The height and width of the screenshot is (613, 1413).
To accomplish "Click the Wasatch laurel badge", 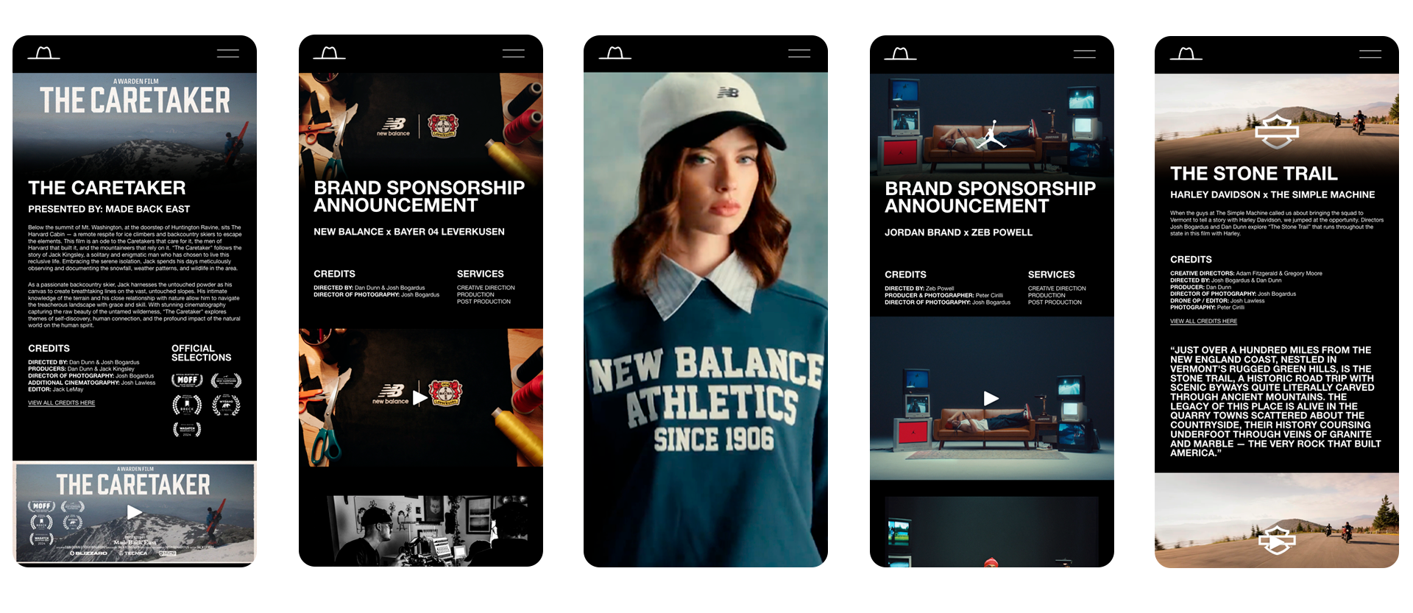I will click(187, 429).
